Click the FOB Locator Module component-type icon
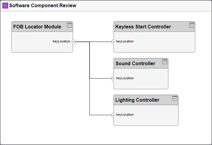 coord(69,25)
